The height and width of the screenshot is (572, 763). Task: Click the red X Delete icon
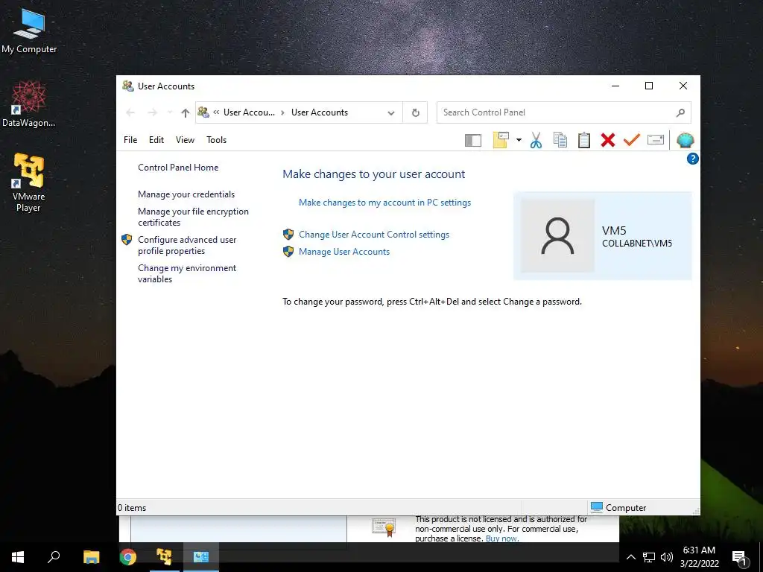click(x=607, y=140)
